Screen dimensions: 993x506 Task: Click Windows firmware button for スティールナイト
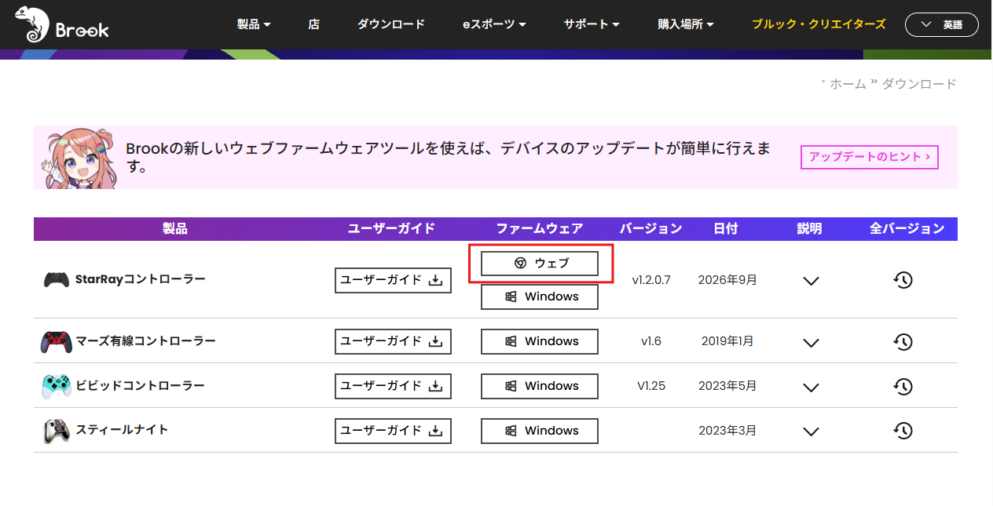540,431
